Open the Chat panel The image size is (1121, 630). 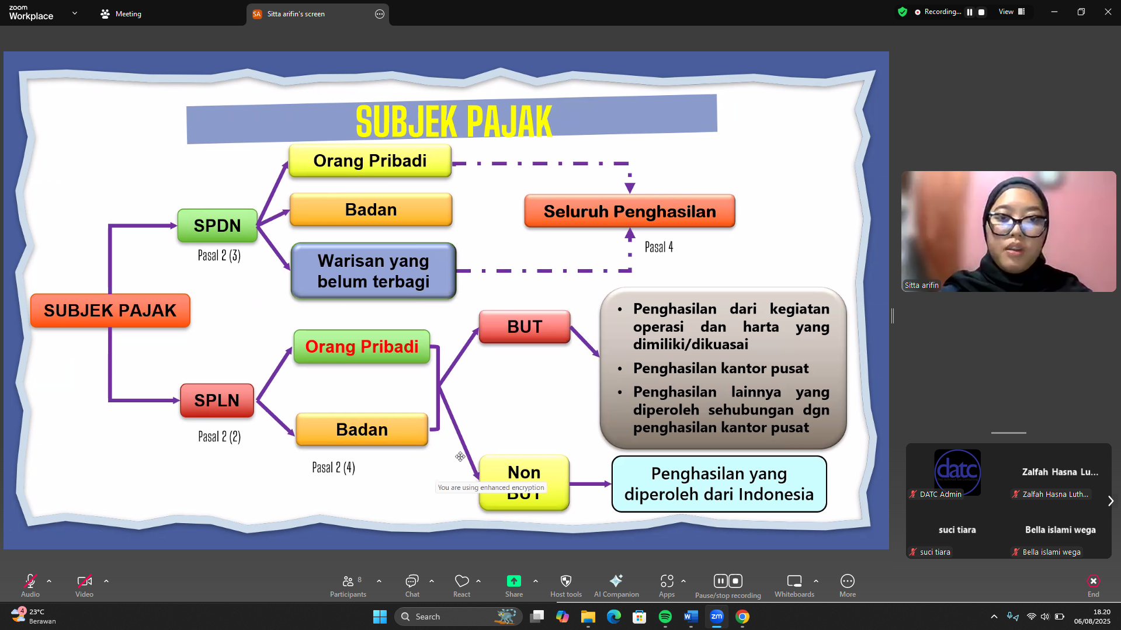click(412, 585)
